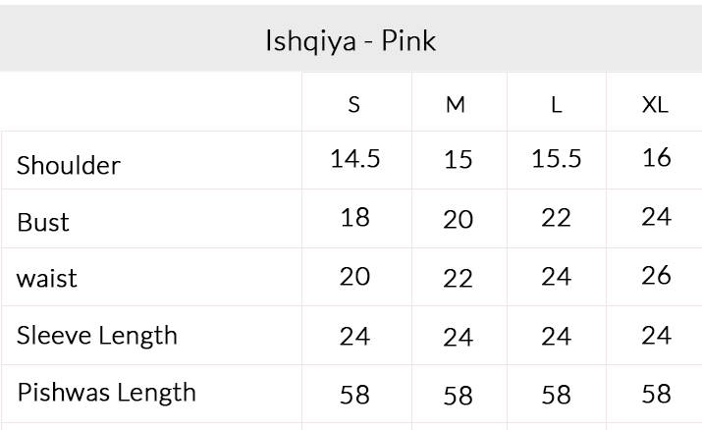Select the XL size column header
Image resolution: width=702 pixels, height=430 pixels.
tap(655, 105)
